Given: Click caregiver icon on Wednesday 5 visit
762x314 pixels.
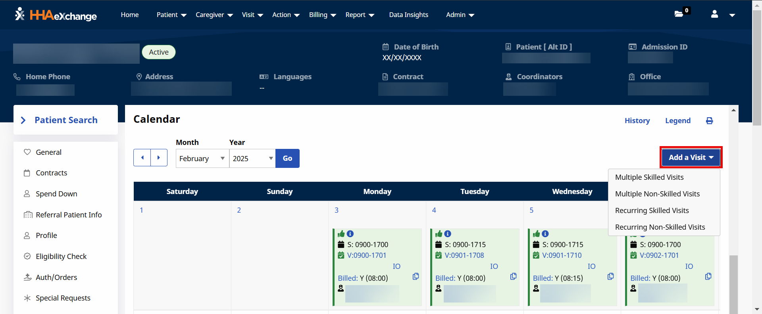Looking at the screenshot, I should 536,288.
